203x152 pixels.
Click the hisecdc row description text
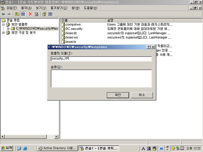point(139,33)
